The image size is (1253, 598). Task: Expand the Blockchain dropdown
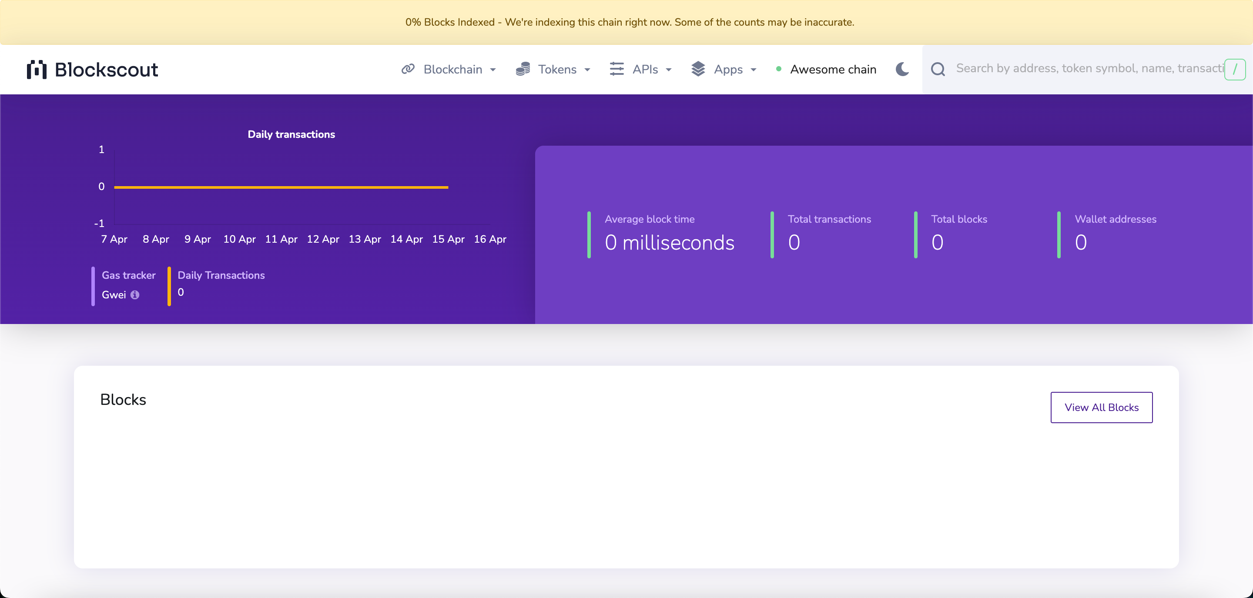(x=453, y=69)
